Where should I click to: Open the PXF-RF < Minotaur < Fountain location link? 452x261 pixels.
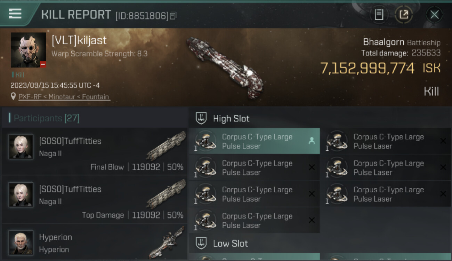[64, 97]
